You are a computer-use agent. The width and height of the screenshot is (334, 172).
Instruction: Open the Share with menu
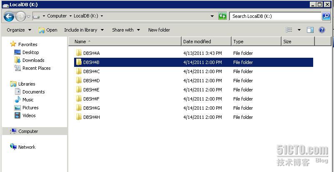click(x=126, y=30)
